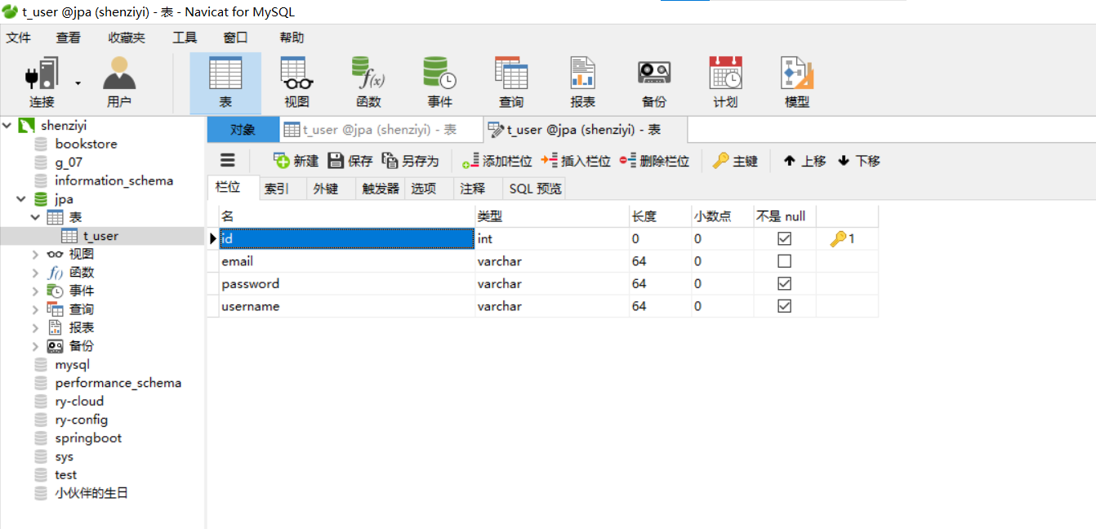Select the t_user table in tree
Image resolution: width=1096 pixels, height=529 pixels.
[100, 236]
